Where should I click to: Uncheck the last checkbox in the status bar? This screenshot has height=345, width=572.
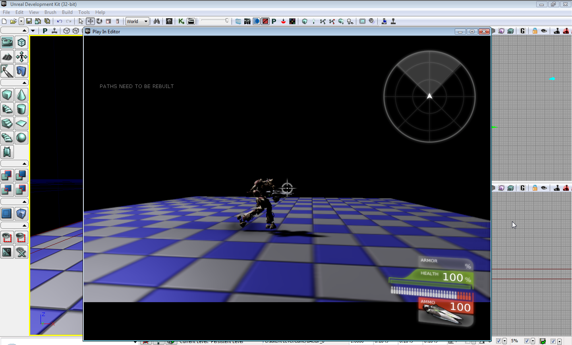pos(553,341)
